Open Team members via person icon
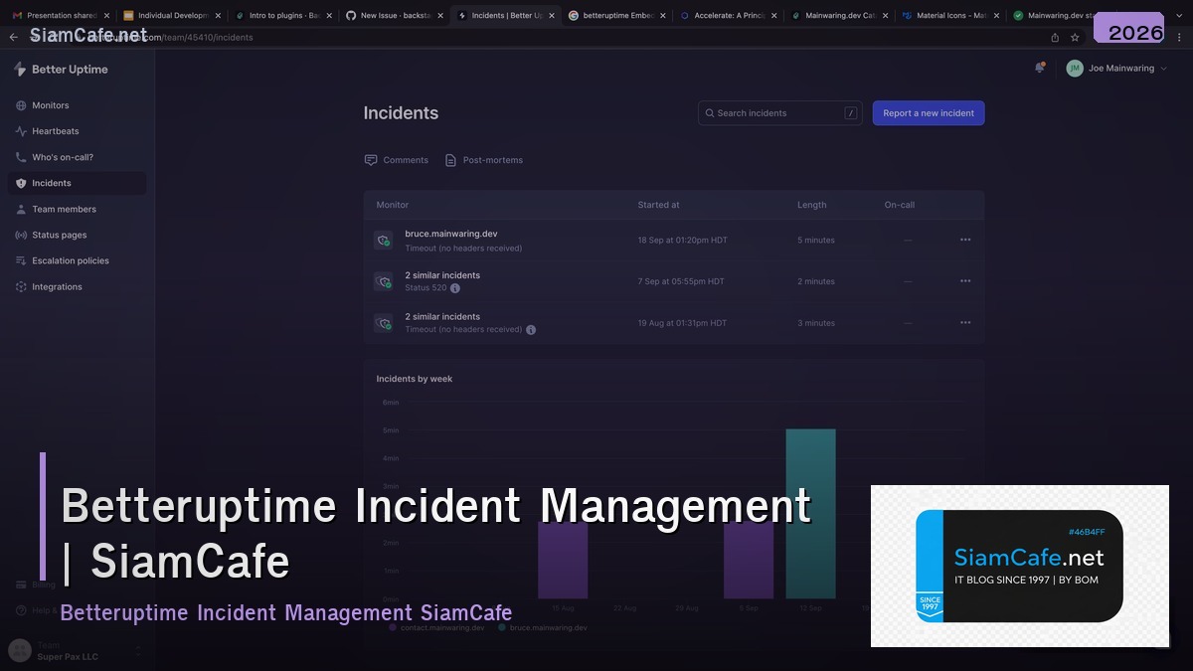The width and height of the screenshot is (1193, 671). tap(22, 209)
